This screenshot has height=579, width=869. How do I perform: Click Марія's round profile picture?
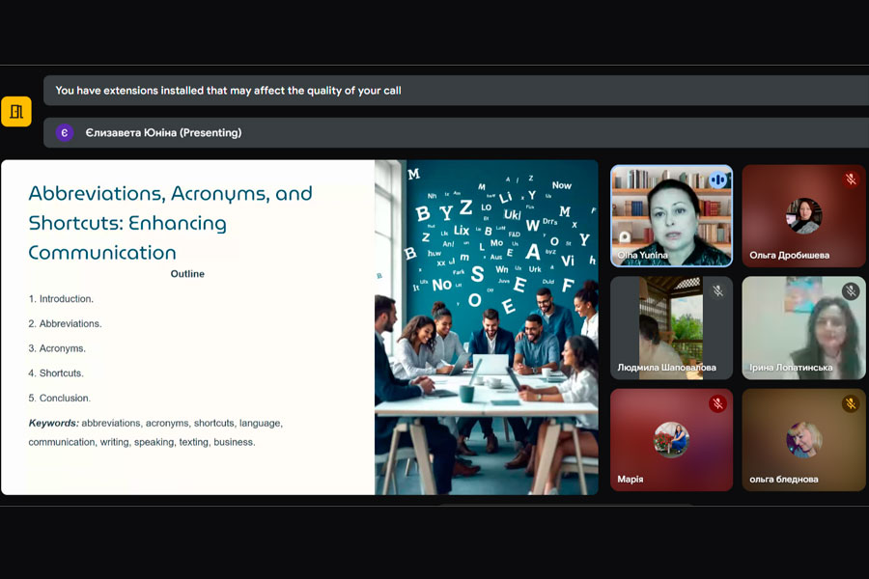click(x=671, y=439)
